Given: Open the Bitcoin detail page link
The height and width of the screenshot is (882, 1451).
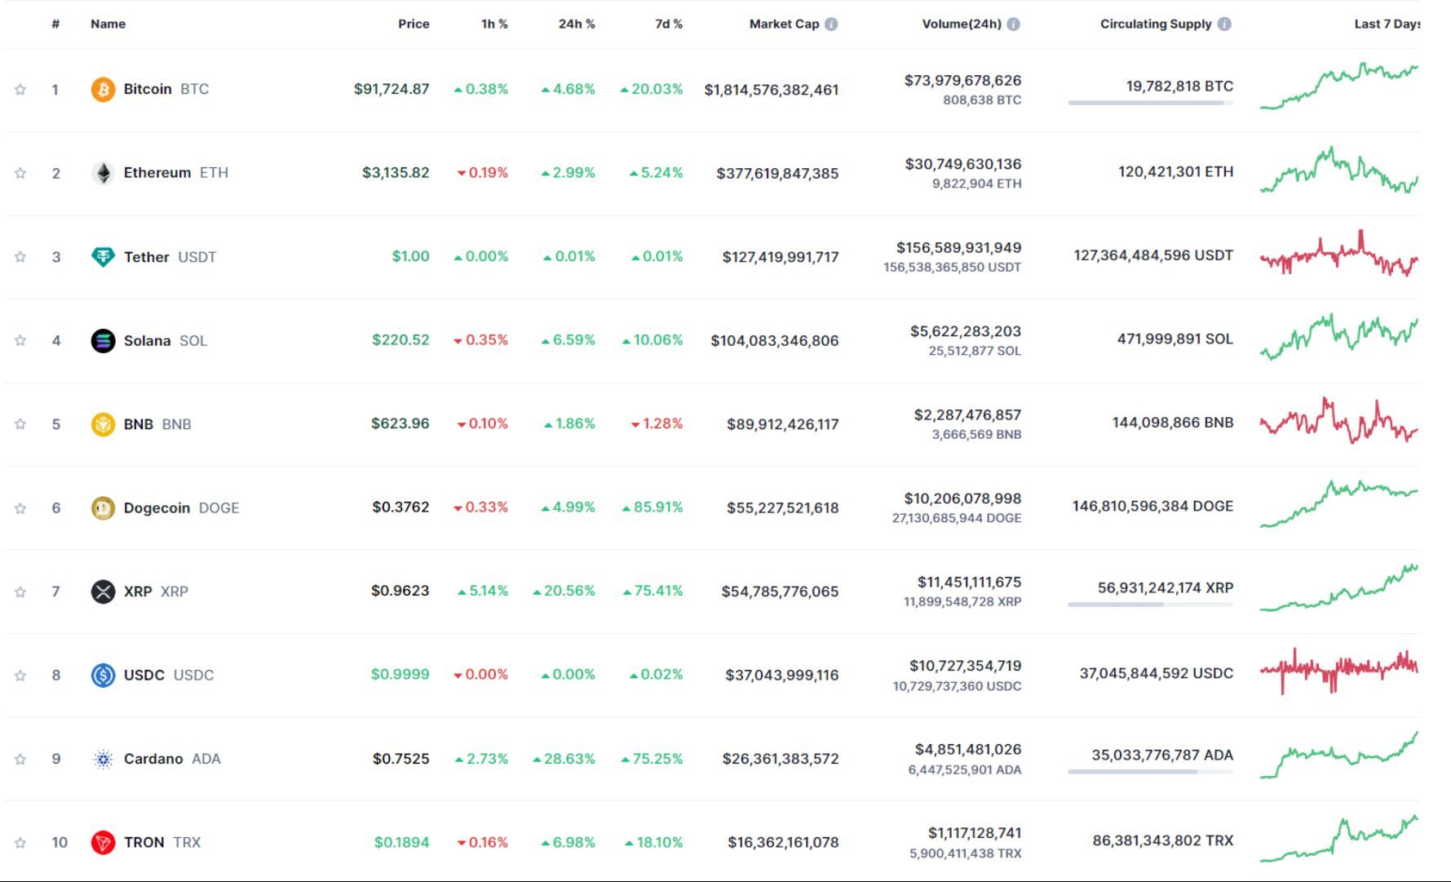Looking at the screenshot, I should (148, 89).
